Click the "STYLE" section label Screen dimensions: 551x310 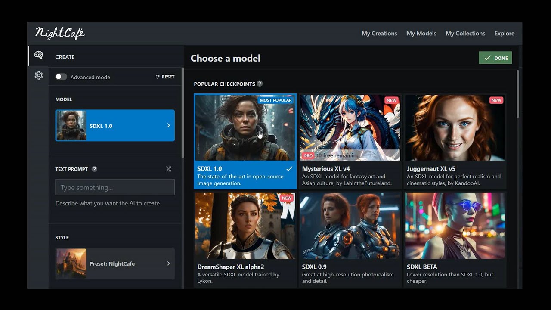[x=62, y=238]
